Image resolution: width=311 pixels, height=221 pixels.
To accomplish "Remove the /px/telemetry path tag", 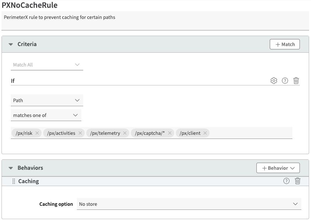I will pyautogui.click(x=125, y=133).
